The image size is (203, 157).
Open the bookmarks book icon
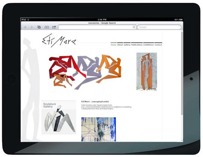(47, 27)
